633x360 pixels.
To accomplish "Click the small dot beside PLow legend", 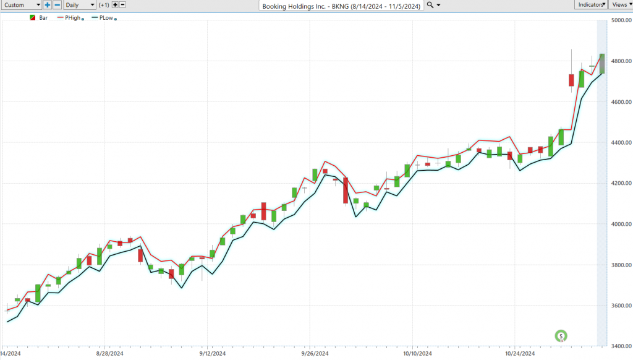I will click(x=116, y=19).
